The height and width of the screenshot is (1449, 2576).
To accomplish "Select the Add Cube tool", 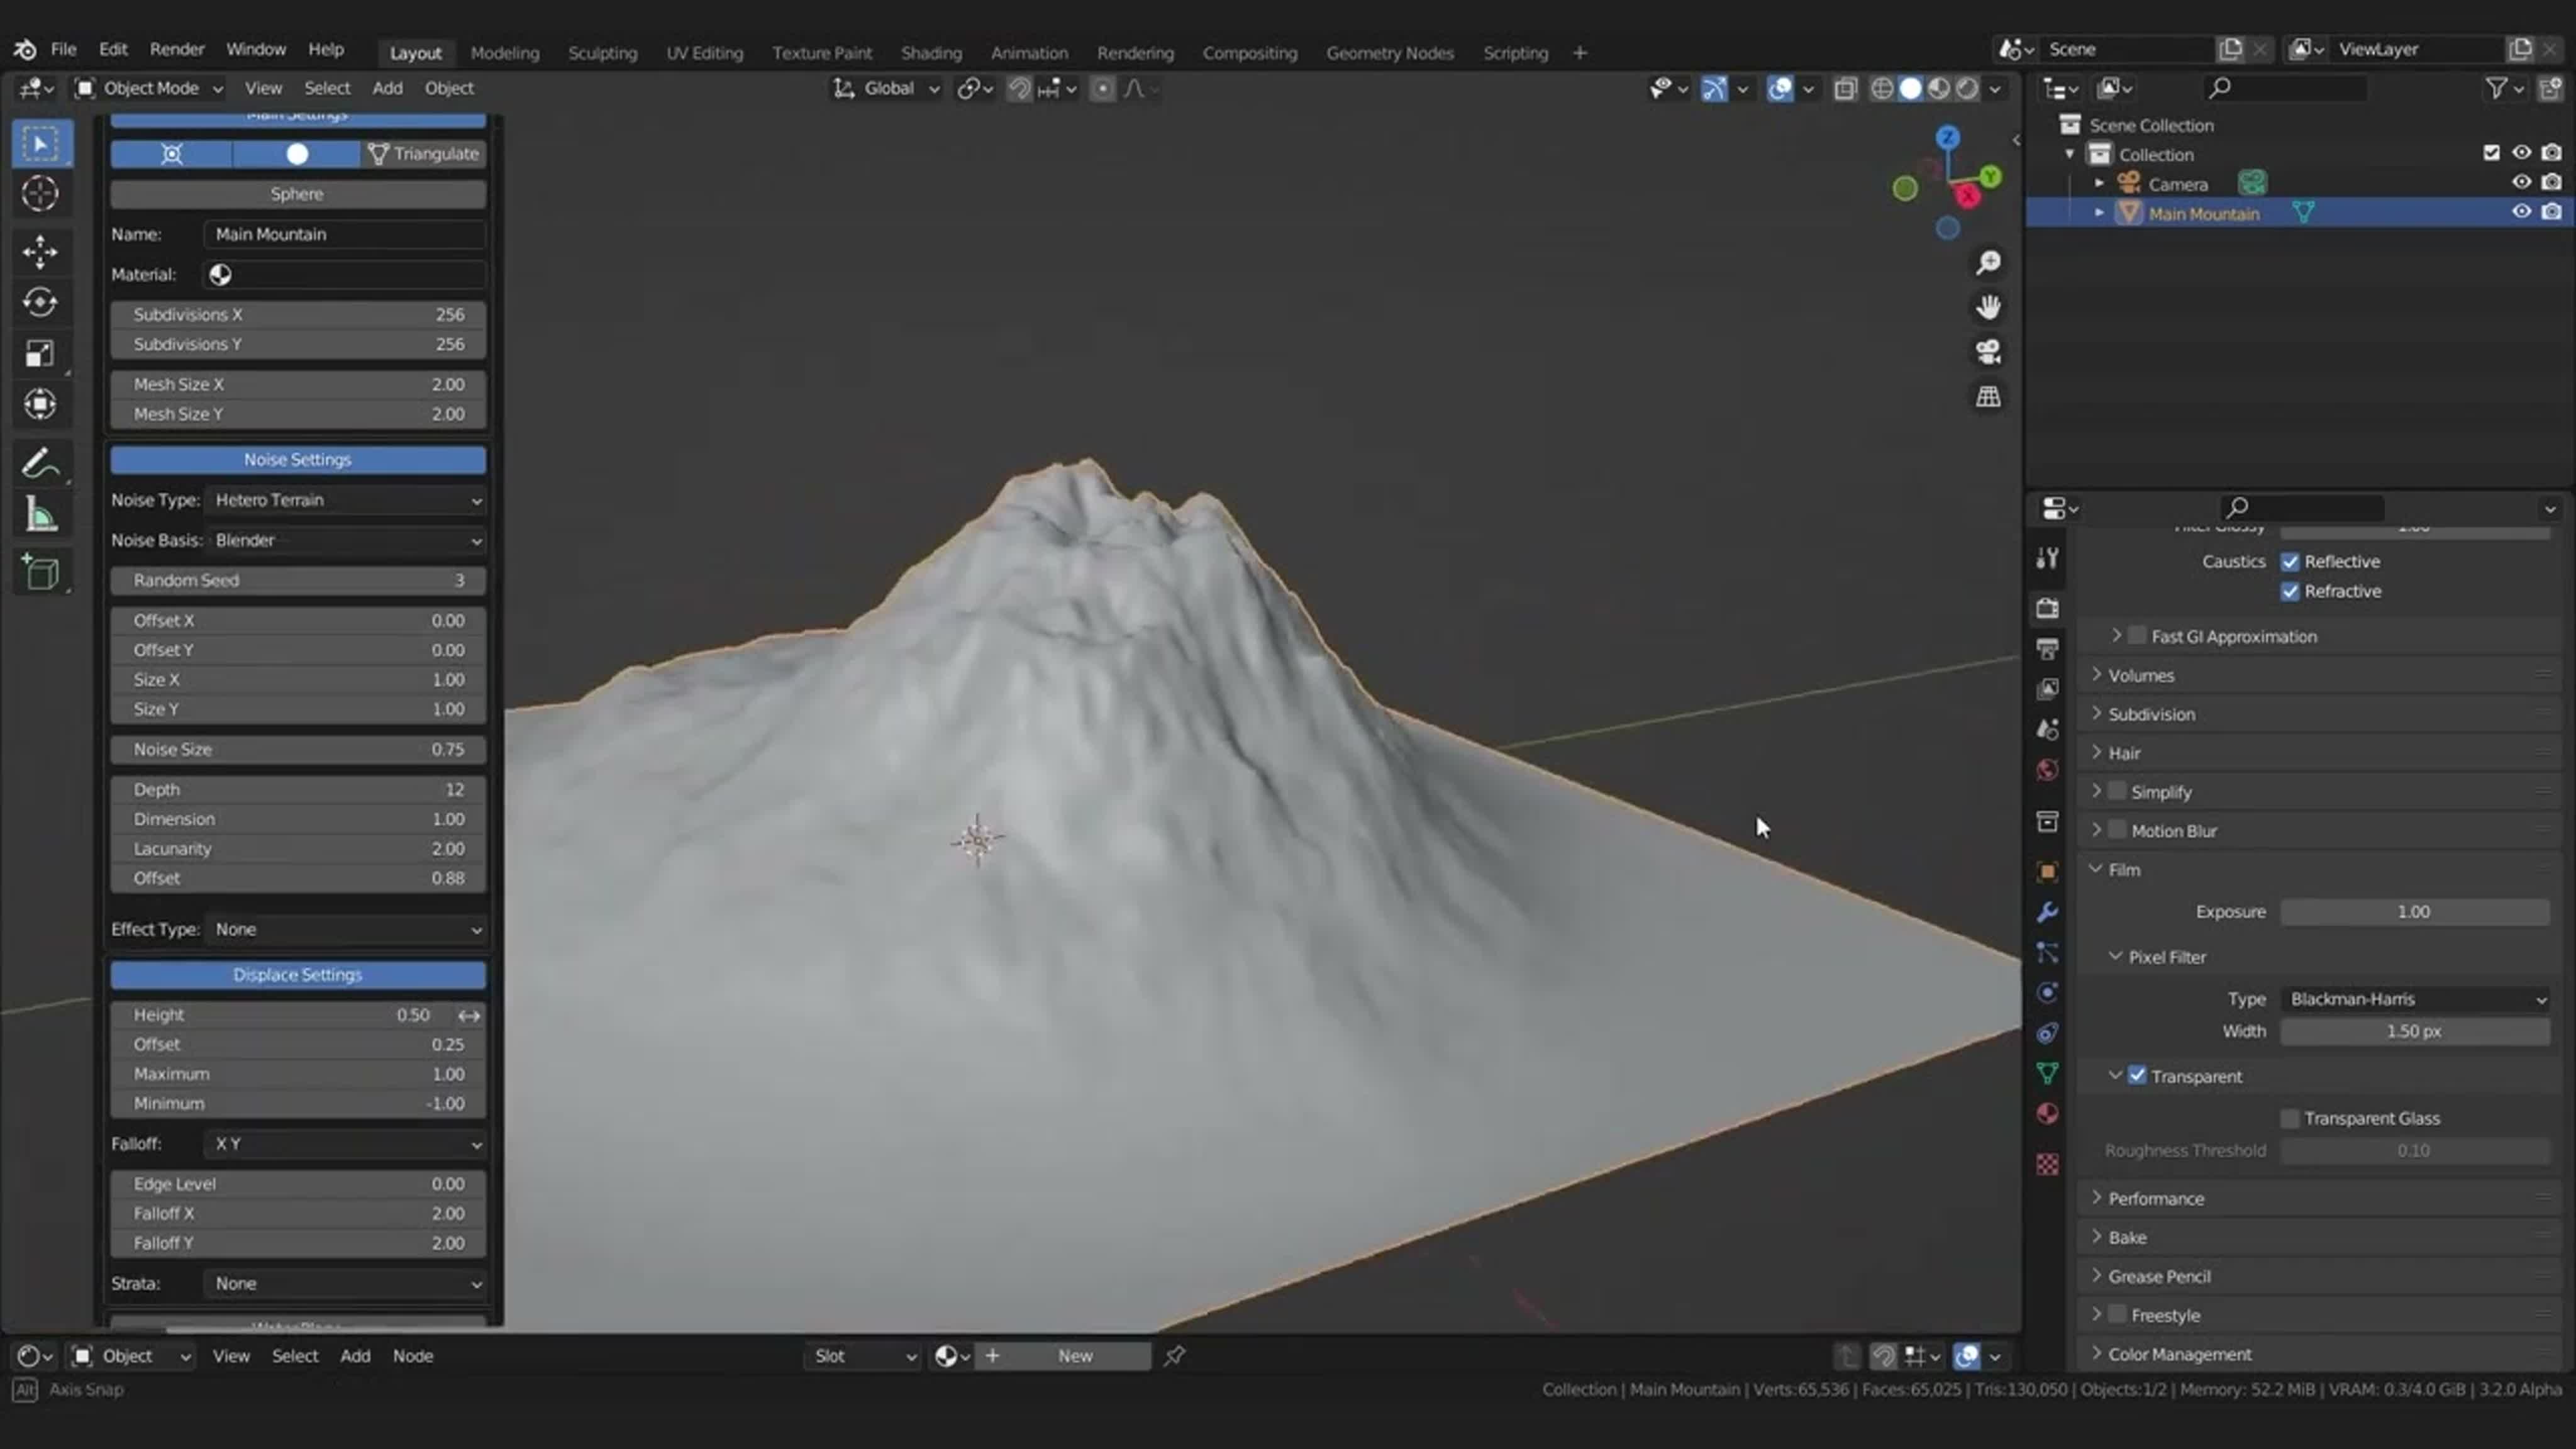I will 41,572.
